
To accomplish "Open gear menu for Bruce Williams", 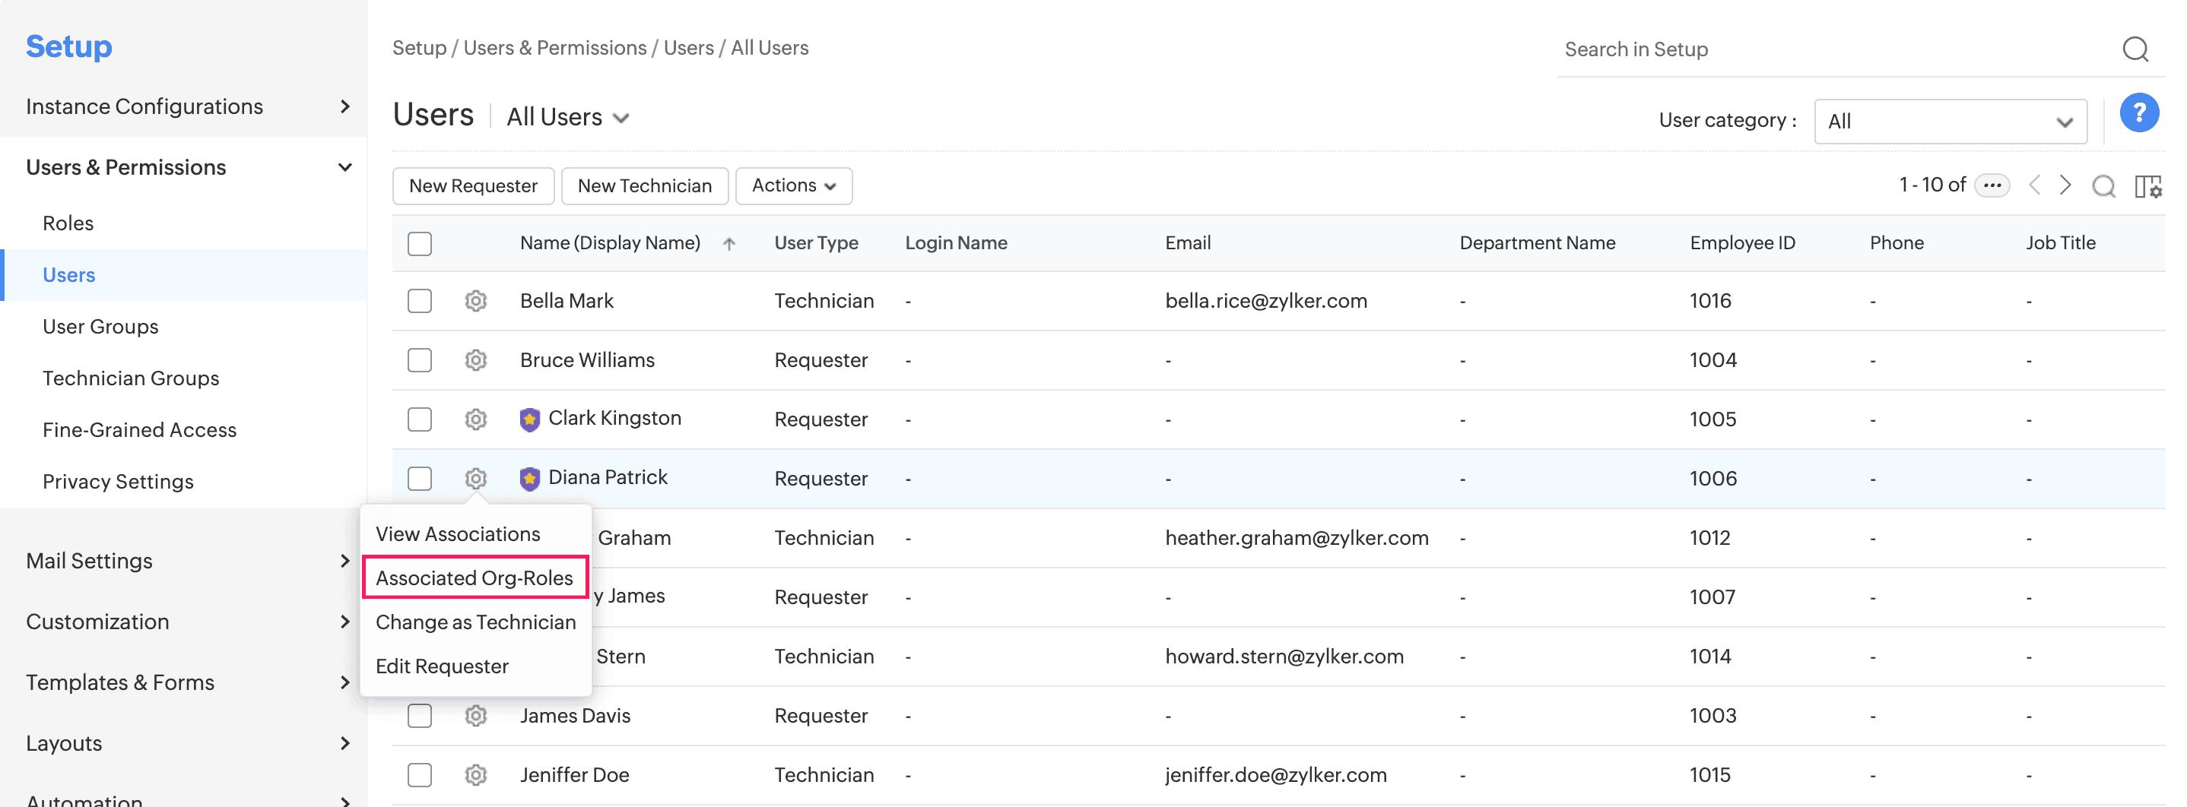I will coord(475,361).
